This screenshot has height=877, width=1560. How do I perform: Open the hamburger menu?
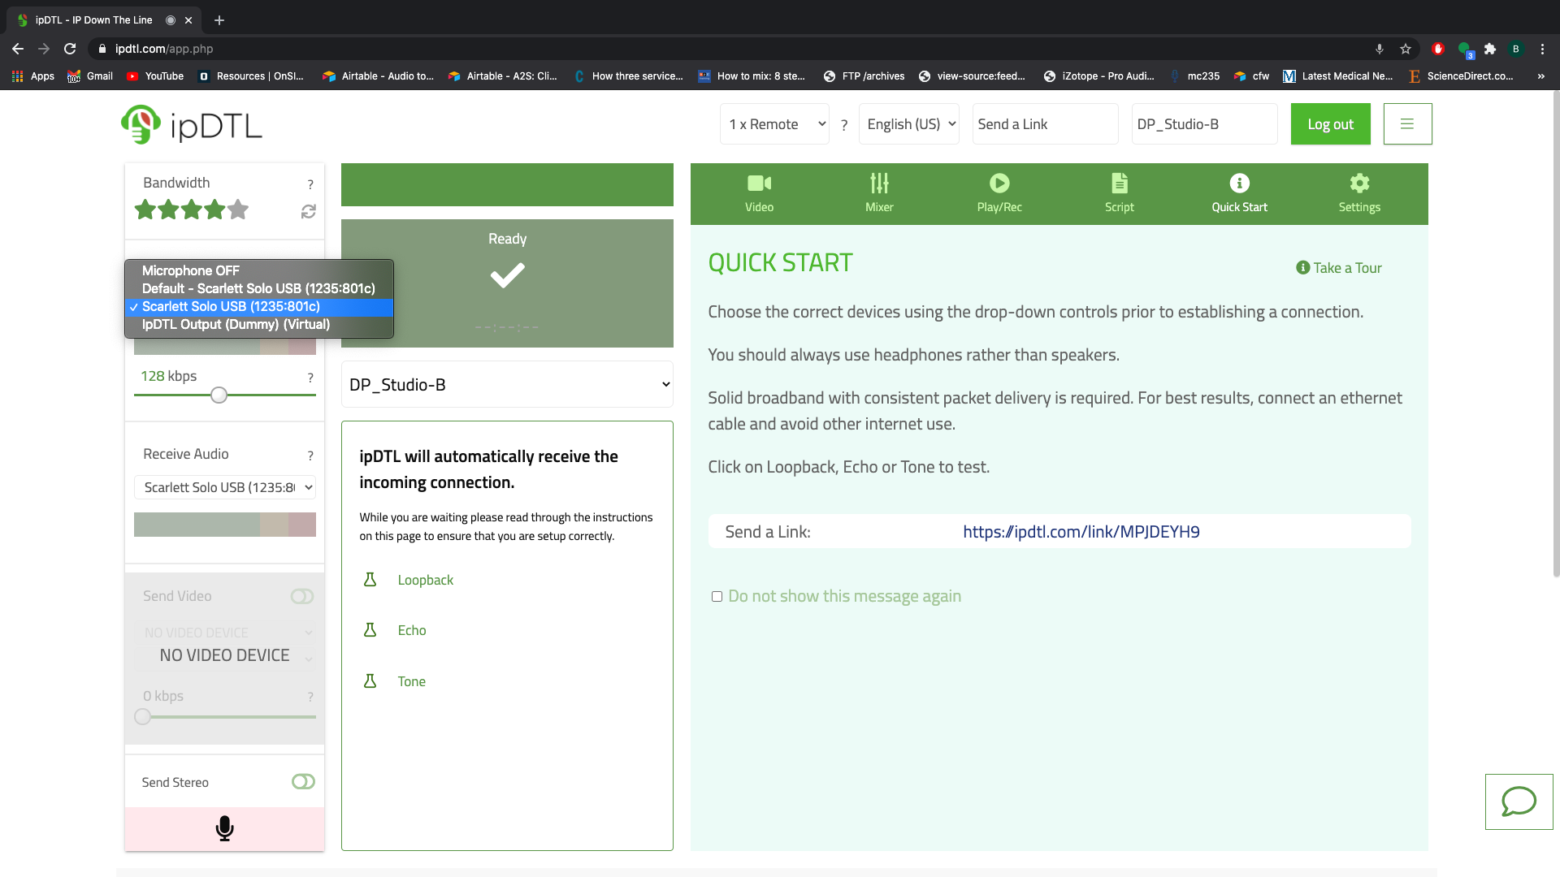click(x=1407, y=124)
